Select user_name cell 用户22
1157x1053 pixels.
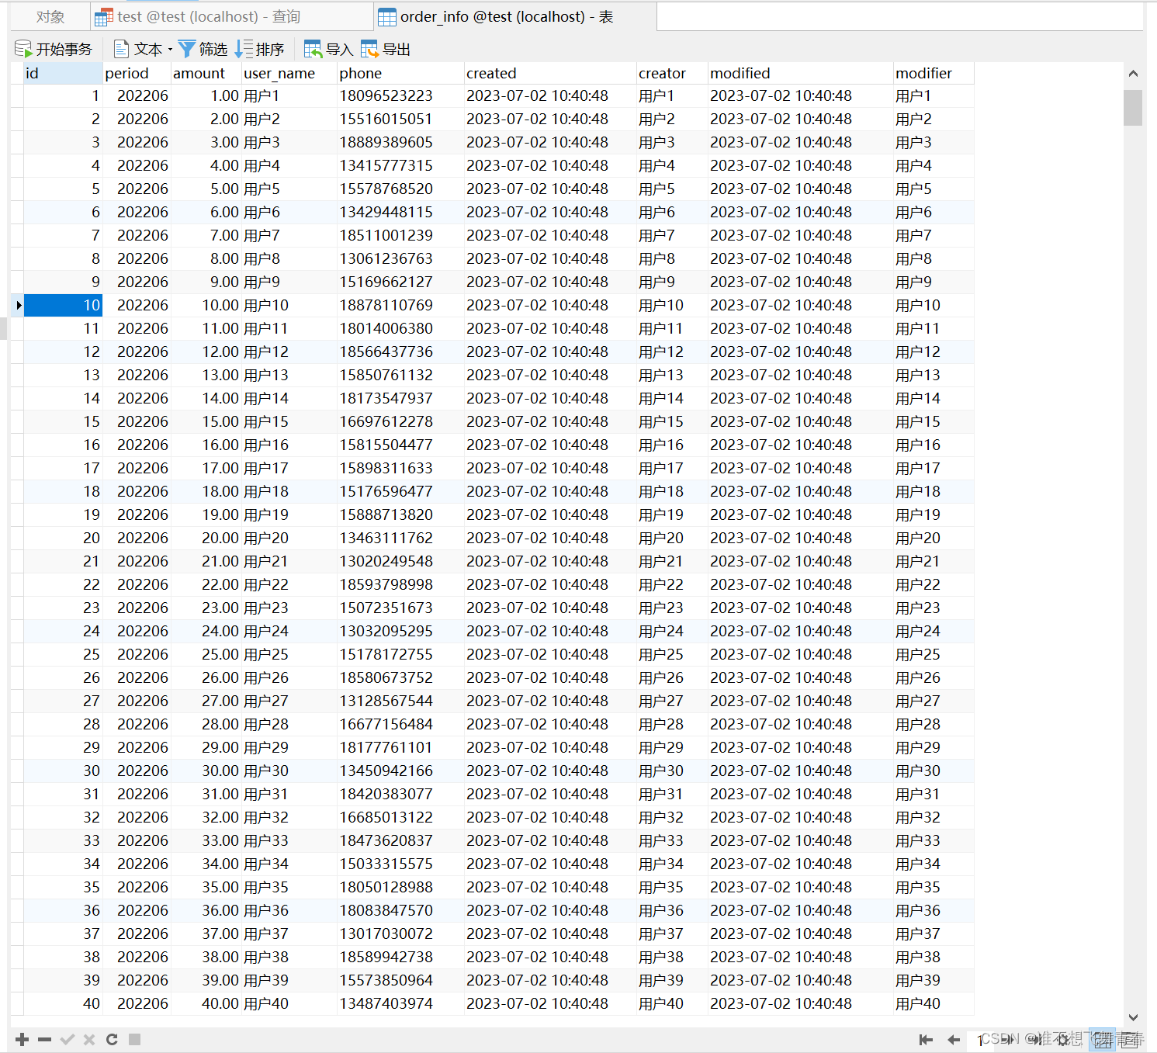(289, 585)
